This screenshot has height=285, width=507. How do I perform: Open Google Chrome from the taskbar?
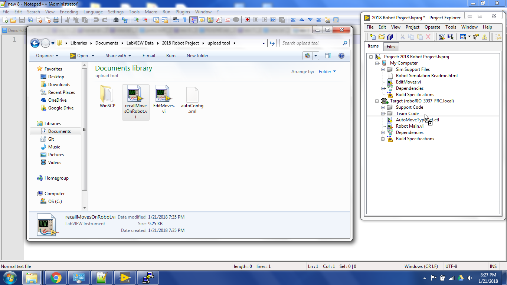tap(56, 278)
